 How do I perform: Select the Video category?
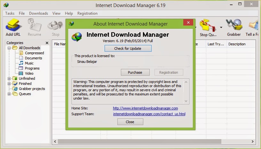click(26, 73)
